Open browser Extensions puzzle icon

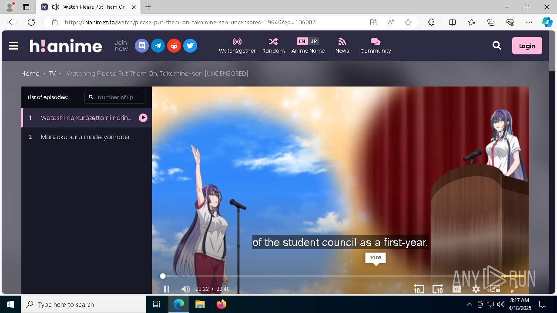(431, 22)
